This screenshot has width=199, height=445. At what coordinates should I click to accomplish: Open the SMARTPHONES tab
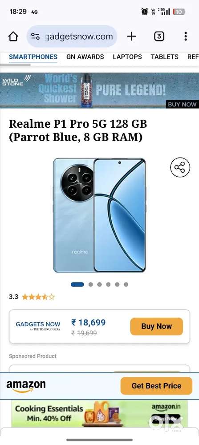point(33,57)
